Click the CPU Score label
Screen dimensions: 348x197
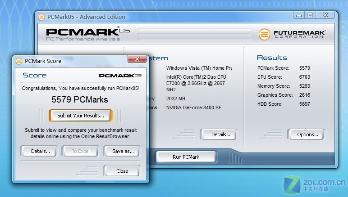[x=270, y=77]
